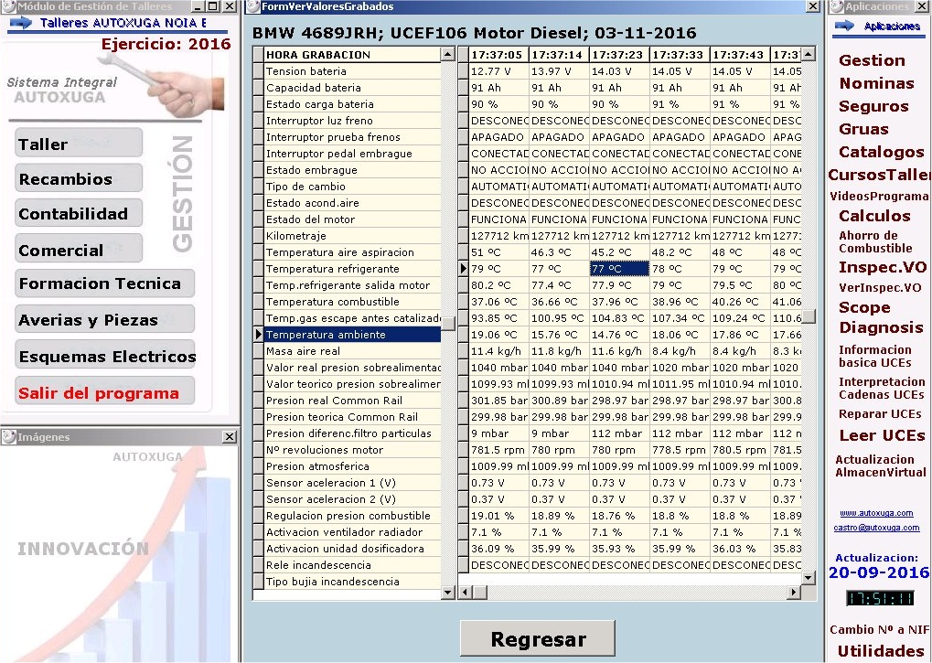Maximize Módulo de Gestión de Talleres window
The width and height of the screenshot is (932, 663).
(213, 6)
